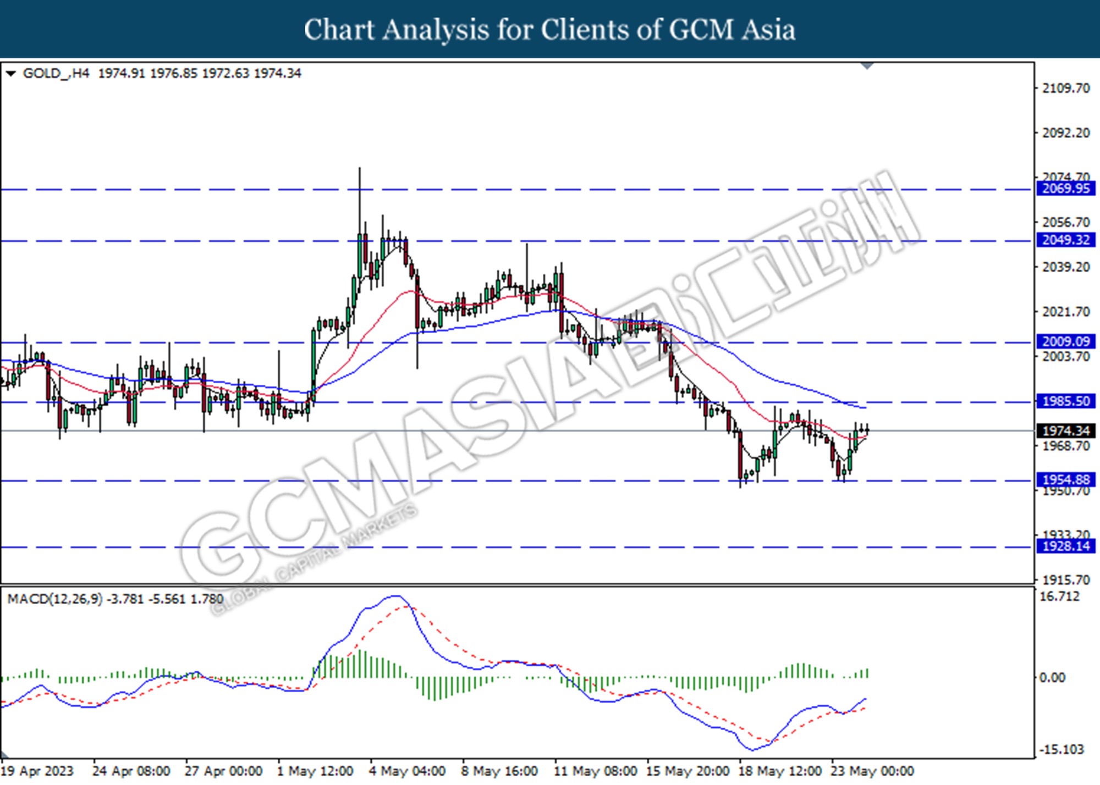The width and height of the screenshot is (1100, 785).
Task: Click the 15 May 20:00 time label
Action: [687, 771]
